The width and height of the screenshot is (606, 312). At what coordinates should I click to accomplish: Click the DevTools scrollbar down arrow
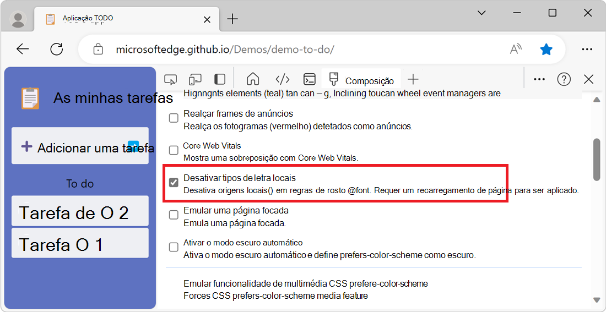596,299
